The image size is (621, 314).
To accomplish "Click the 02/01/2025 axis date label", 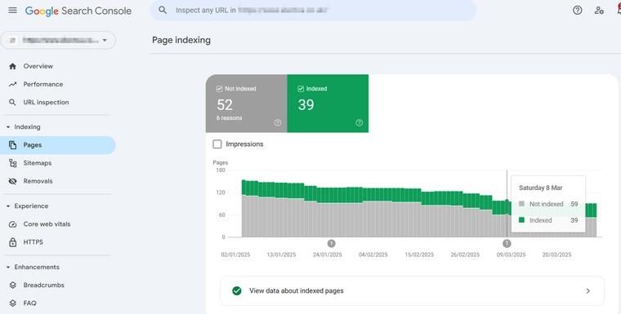I will (235, 255).
